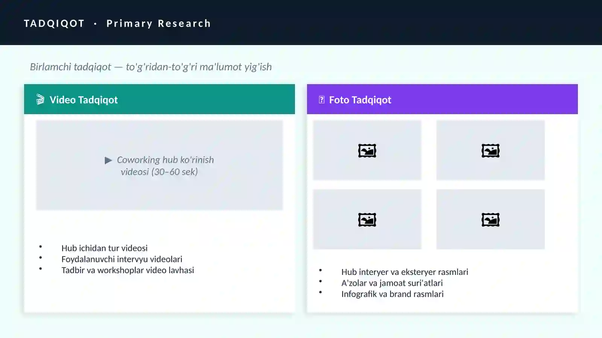Select bullet Hub ichidan tur videosi
This screenshot has height=338, width=602.
click(105, 248)
